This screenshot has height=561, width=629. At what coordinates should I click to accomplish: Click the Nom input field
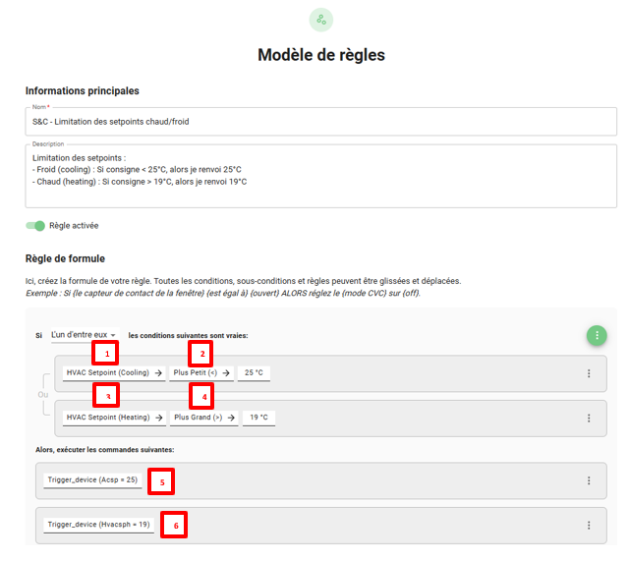click(x=320, y=122)
